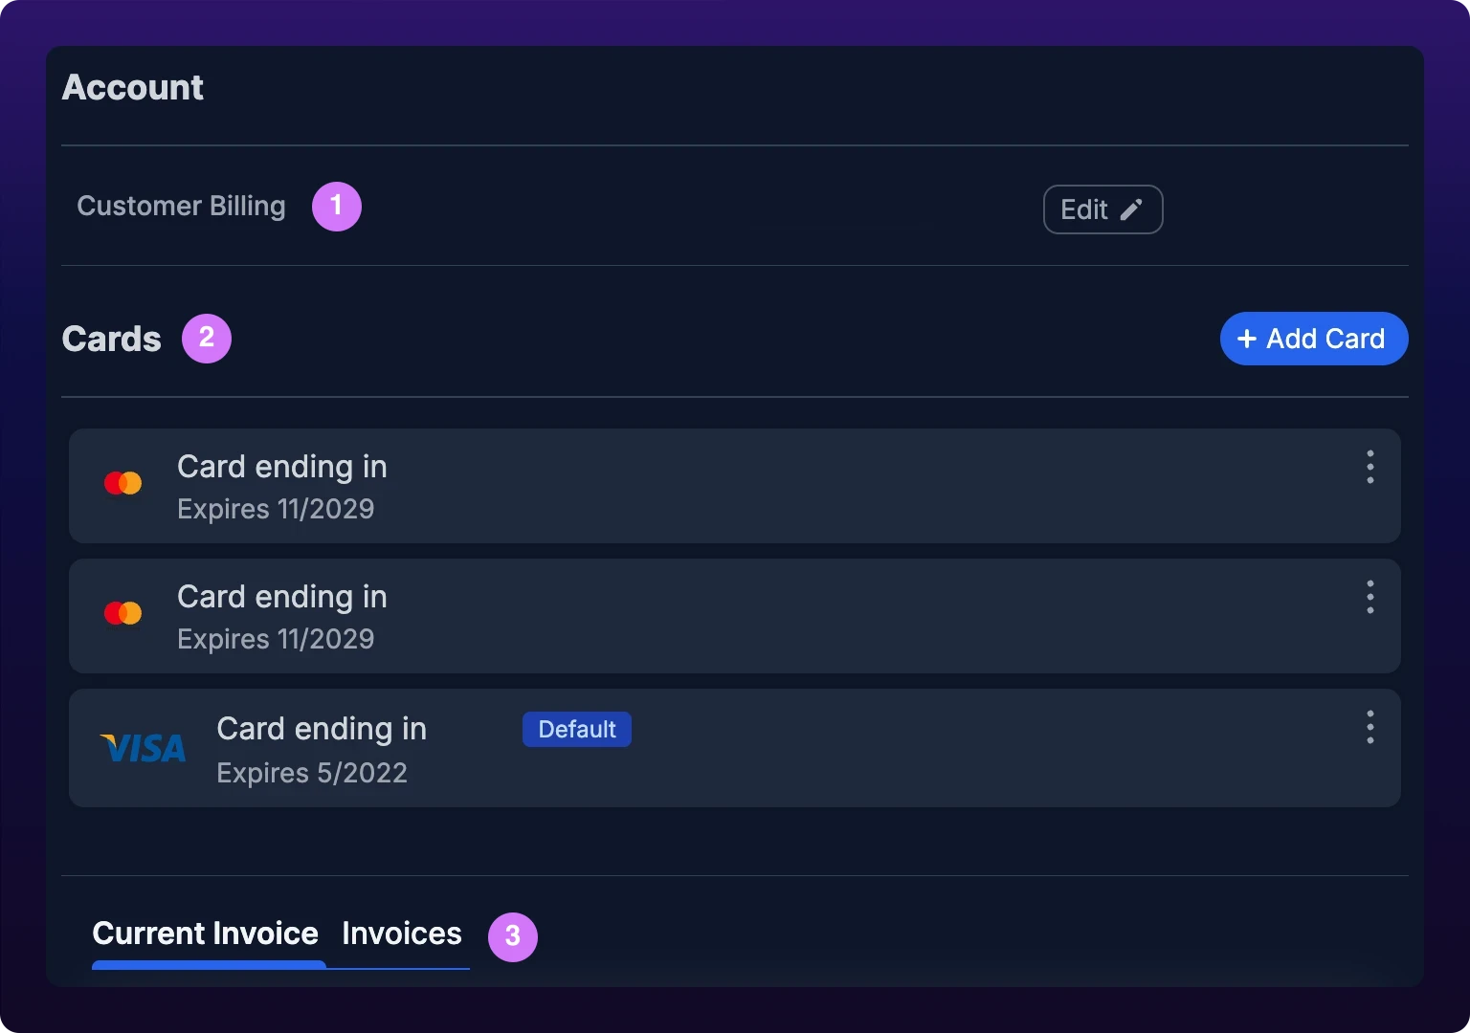
Task: Select the first card row expiring 11/2029
Action: (735, 486)
